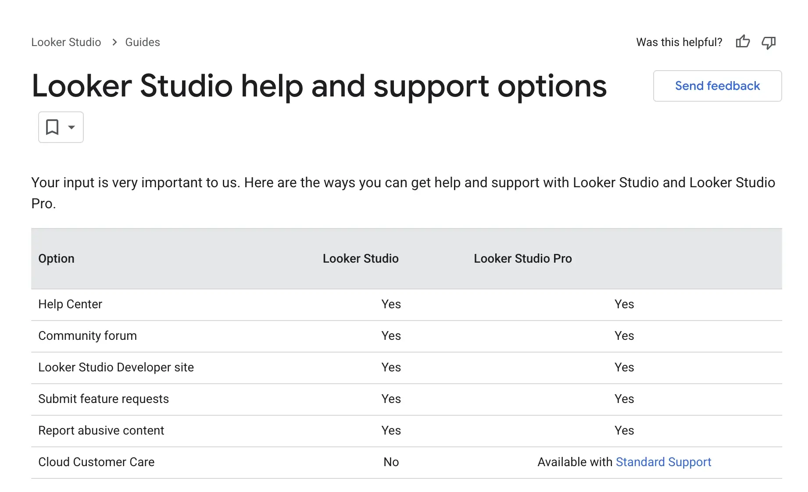Click the Looker Studio Pro column header
Viewport: 808px width, 492px height.
(x=523, y=259)
